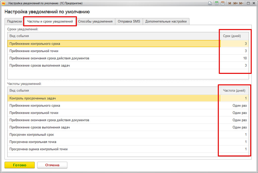
Task: Open the Дополнительные настройки tab
Action: [166, 22]
